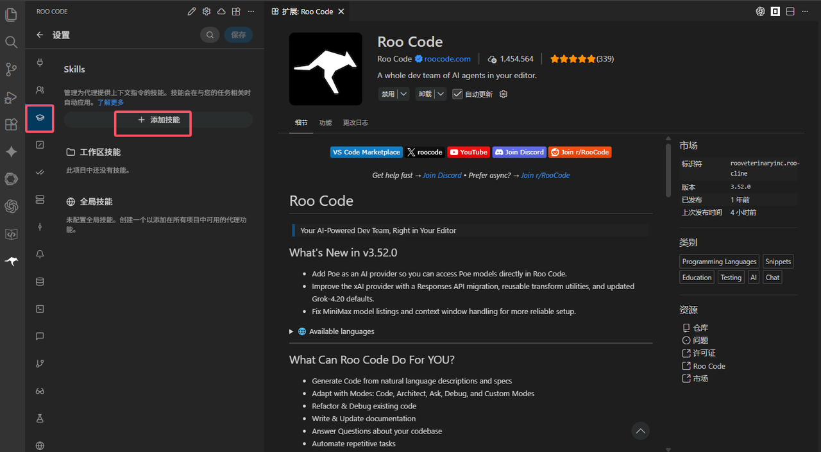
Task: Select the Education category tag
Action: pos(697,278)
